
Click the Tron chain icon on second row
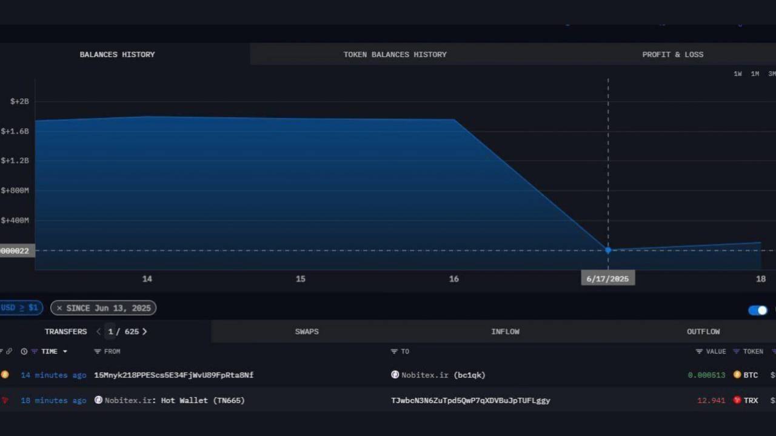coord(5,400)
